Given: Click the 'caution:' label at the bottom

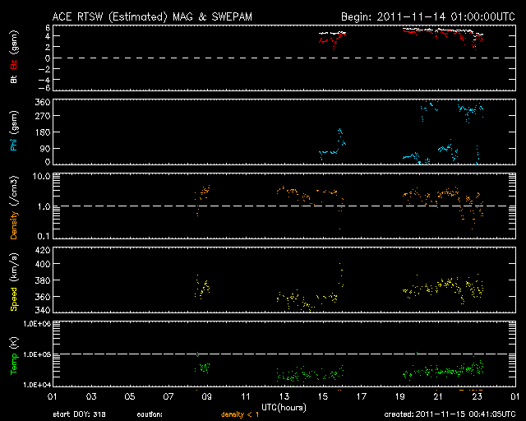Looking at the screenshot, I should tap(149, 414).
